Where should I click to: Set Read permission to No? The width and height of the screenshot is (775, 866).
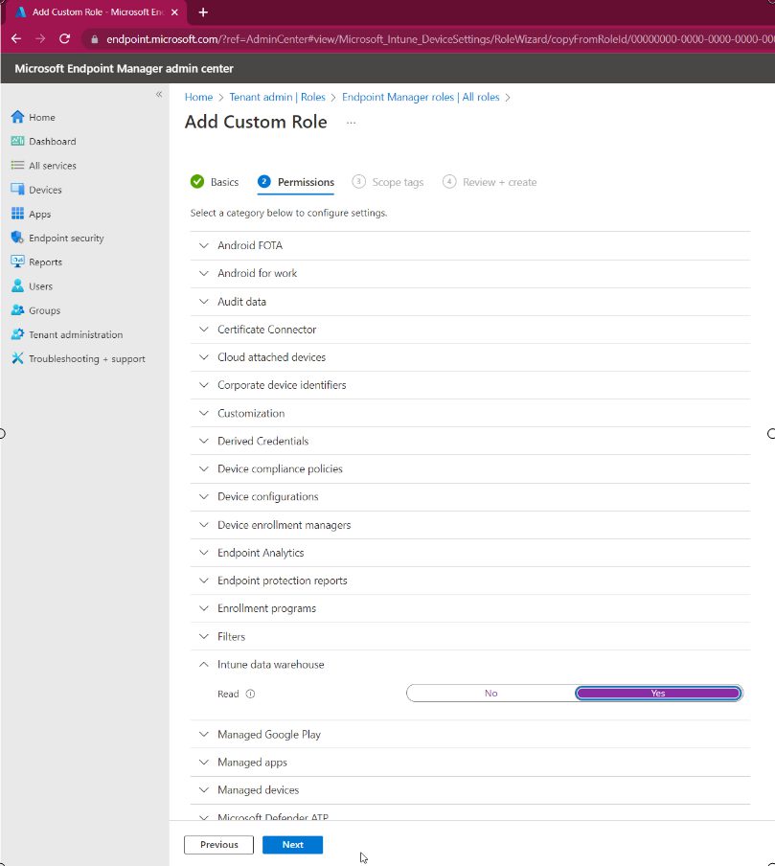(x=490, y=694)
